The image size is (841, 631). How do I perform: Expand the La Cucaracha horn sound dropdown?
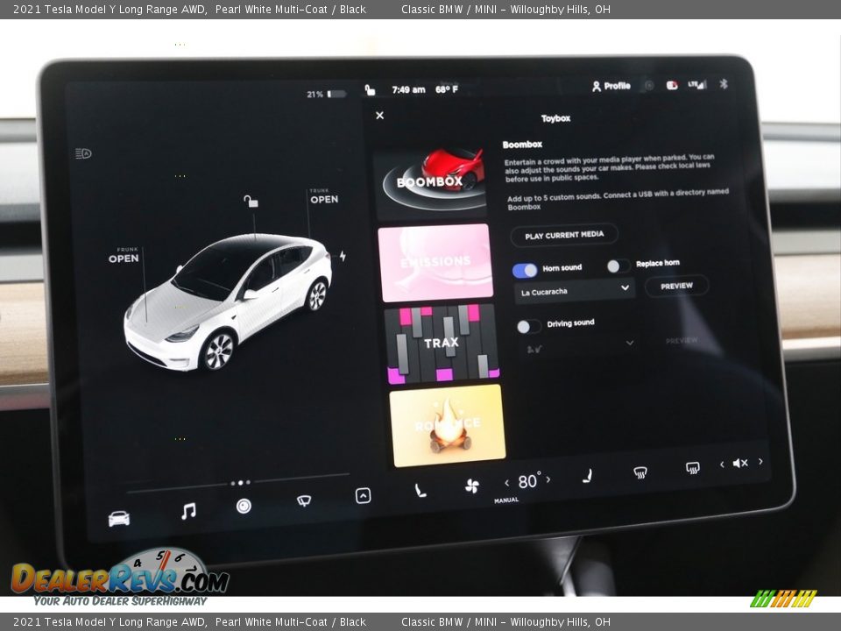click(x=575, y=290)
